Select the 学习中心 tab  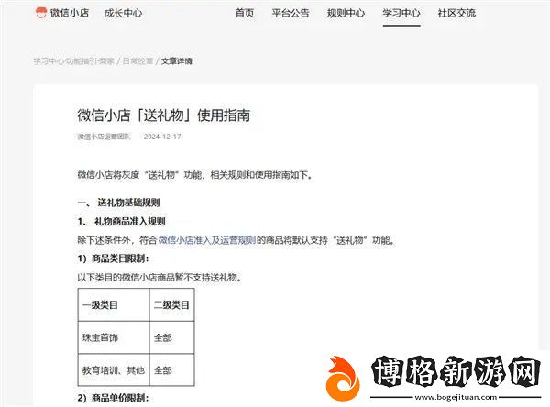click(401, 14)
